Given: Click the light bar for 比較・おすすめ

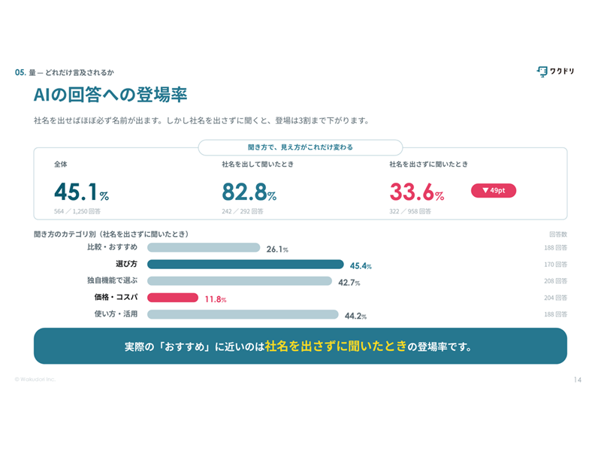Looking at the screenshot, I should pos(204,247).
